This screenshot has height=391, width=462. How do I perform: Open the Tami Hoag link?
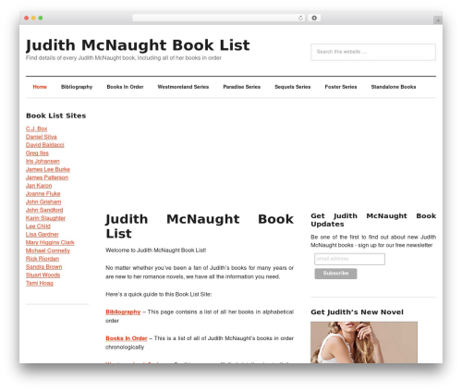pyautogui.click(x=40, y=283)
